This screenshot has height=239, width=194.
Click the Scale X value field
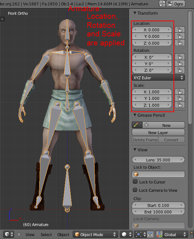(x=152, y=92)
